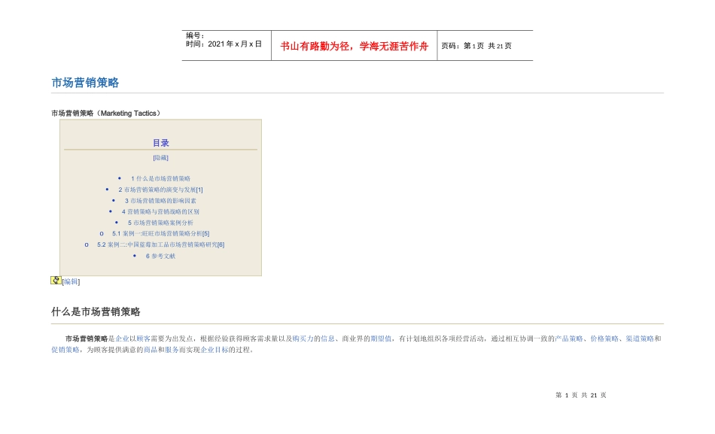Open 4 营销策略与营销战略的区别

160,211
